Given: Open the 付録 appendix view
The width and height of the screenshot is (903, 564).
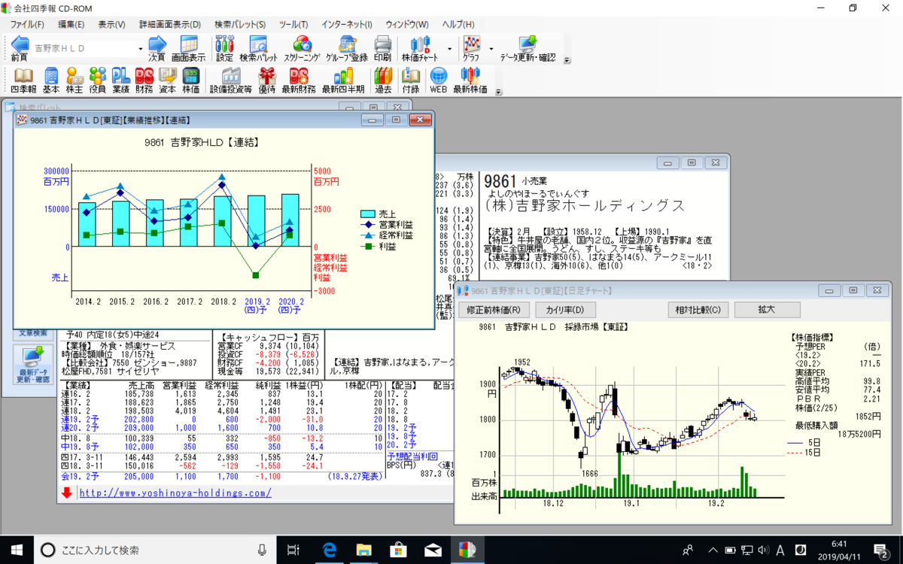Looking at the screenshot, I should coord(410,80).
